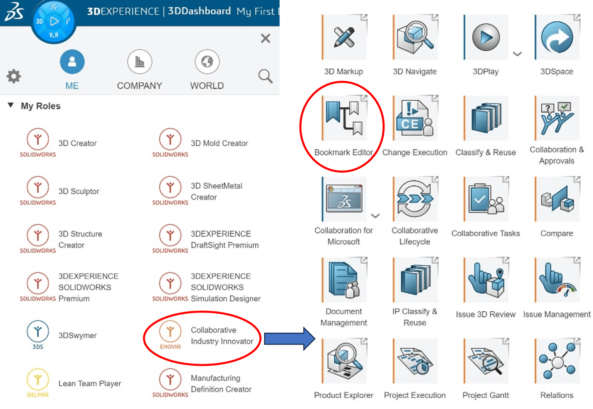The width and height of the screenshot is (593, 409).
Task: Switch to the WORLD tab
Action: pos(207,70)
